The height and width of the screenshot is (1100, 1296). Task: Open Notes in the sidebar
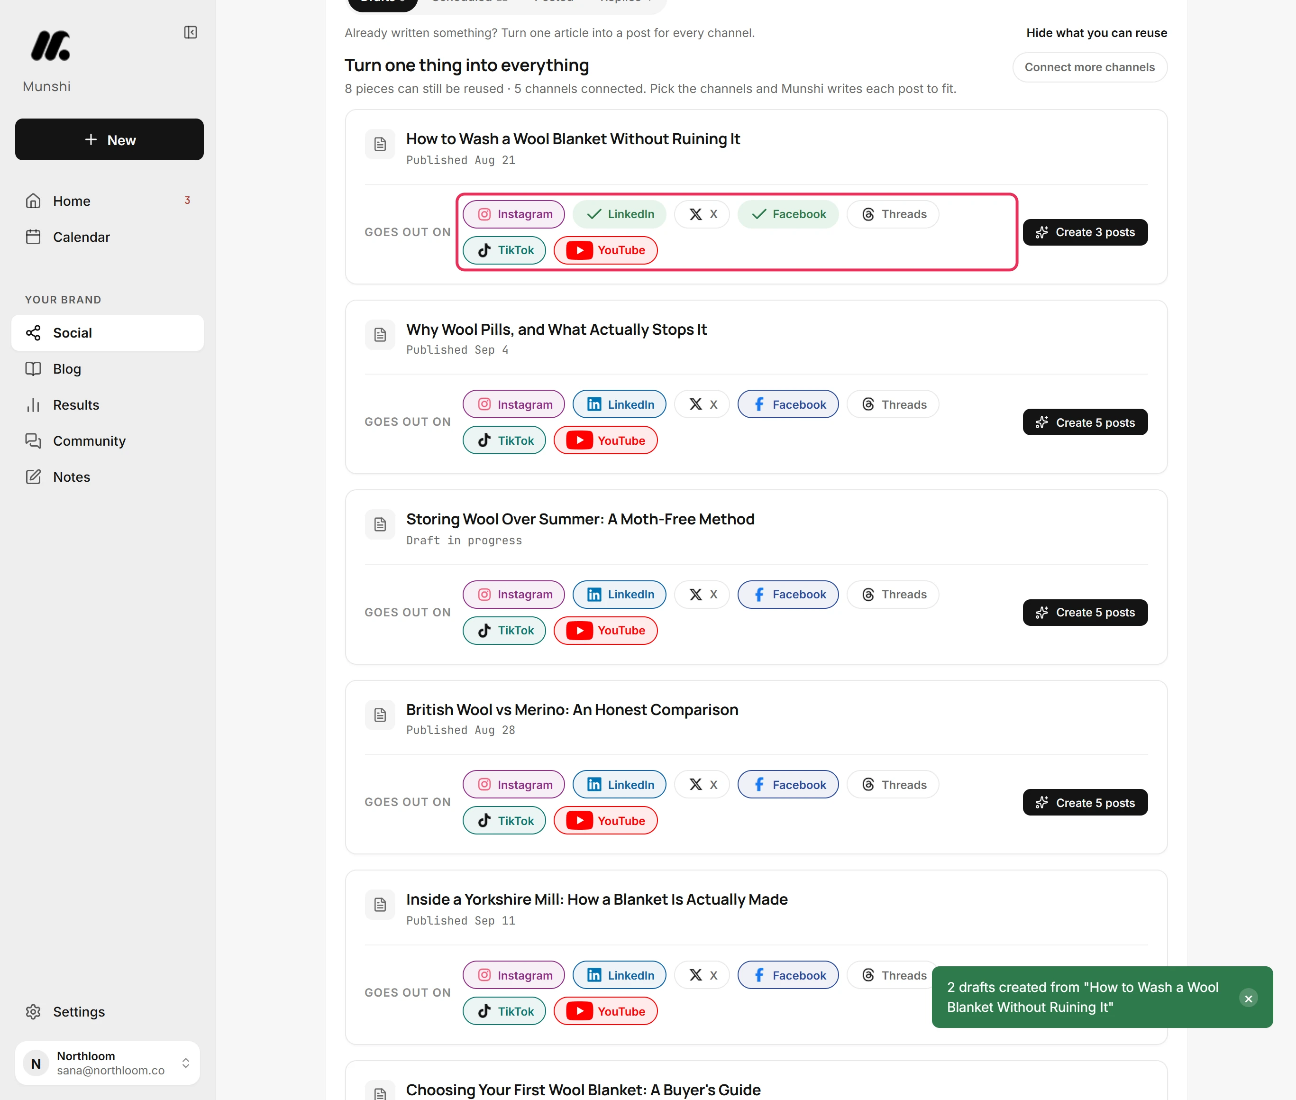pyautogui.click(x=107, y=477)
